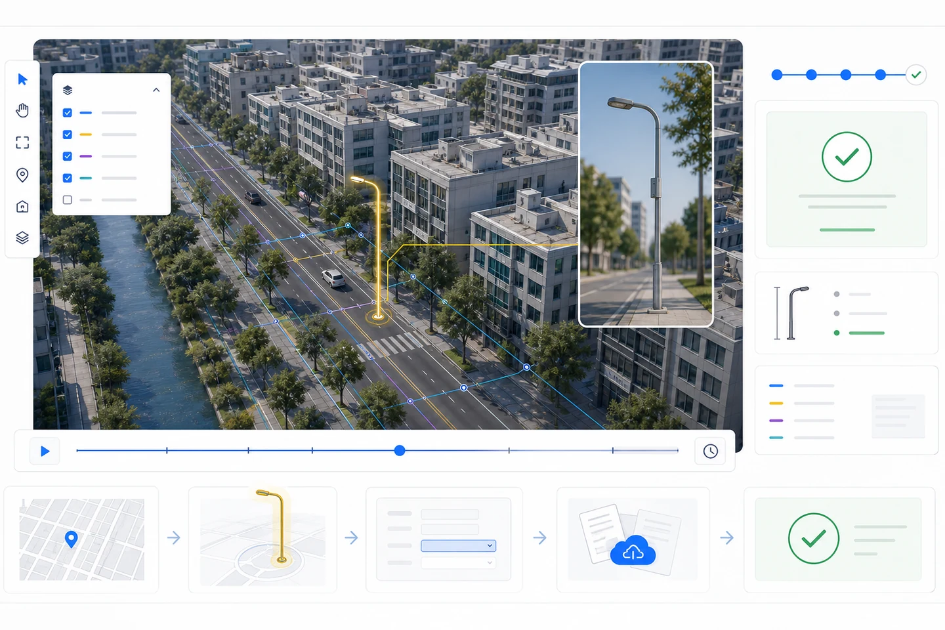
Task: Play the timeline animation
Action: 45,451
